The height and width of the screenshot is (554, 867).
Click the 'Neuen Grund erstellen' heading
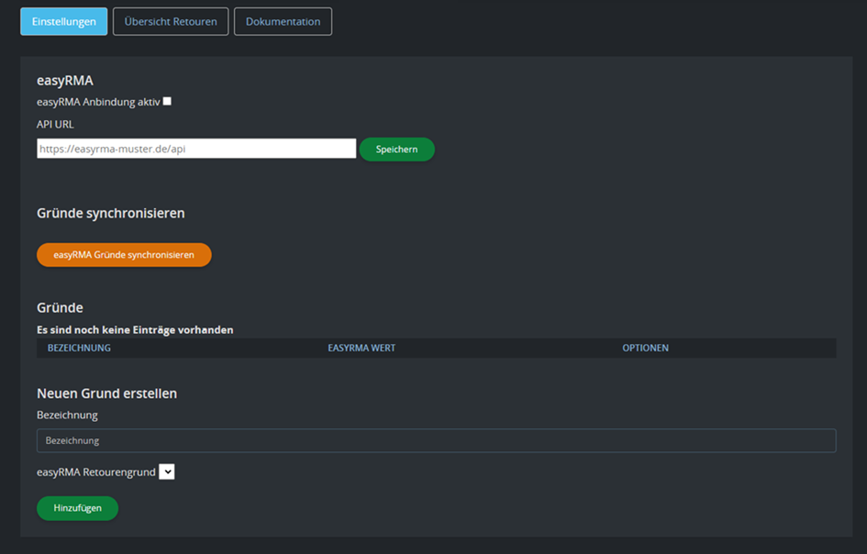[x=106, y=393]
